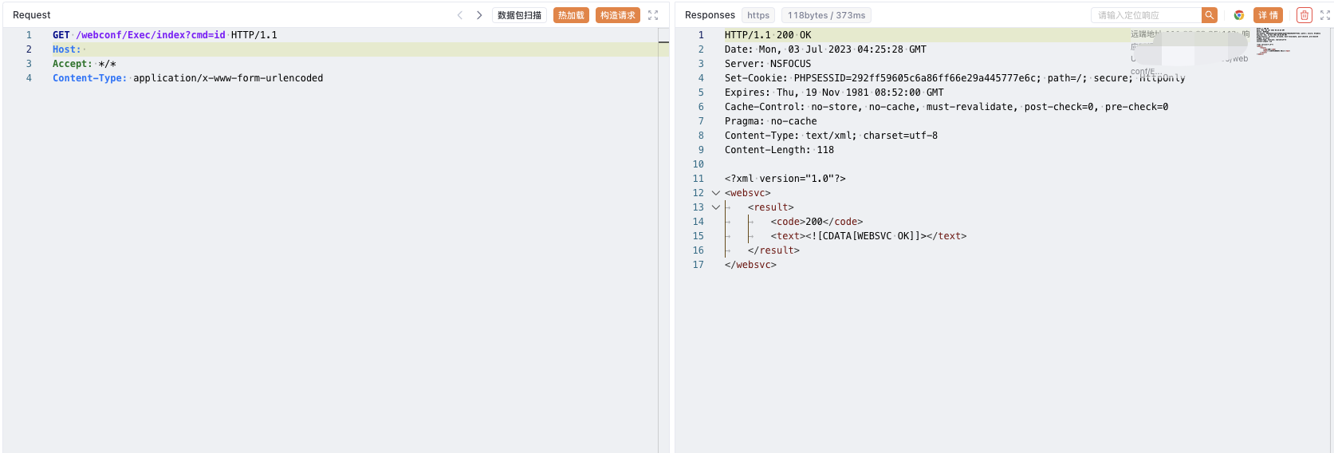This screenshot has width=1334, height=453.
Task: Click the closing </websvc> tag line
Action: (x=750, y=265)
